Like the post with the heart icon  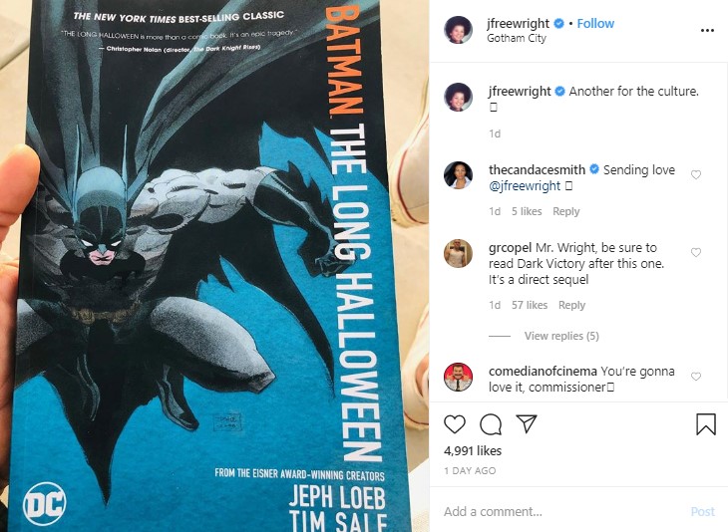(x=455, y=424)
